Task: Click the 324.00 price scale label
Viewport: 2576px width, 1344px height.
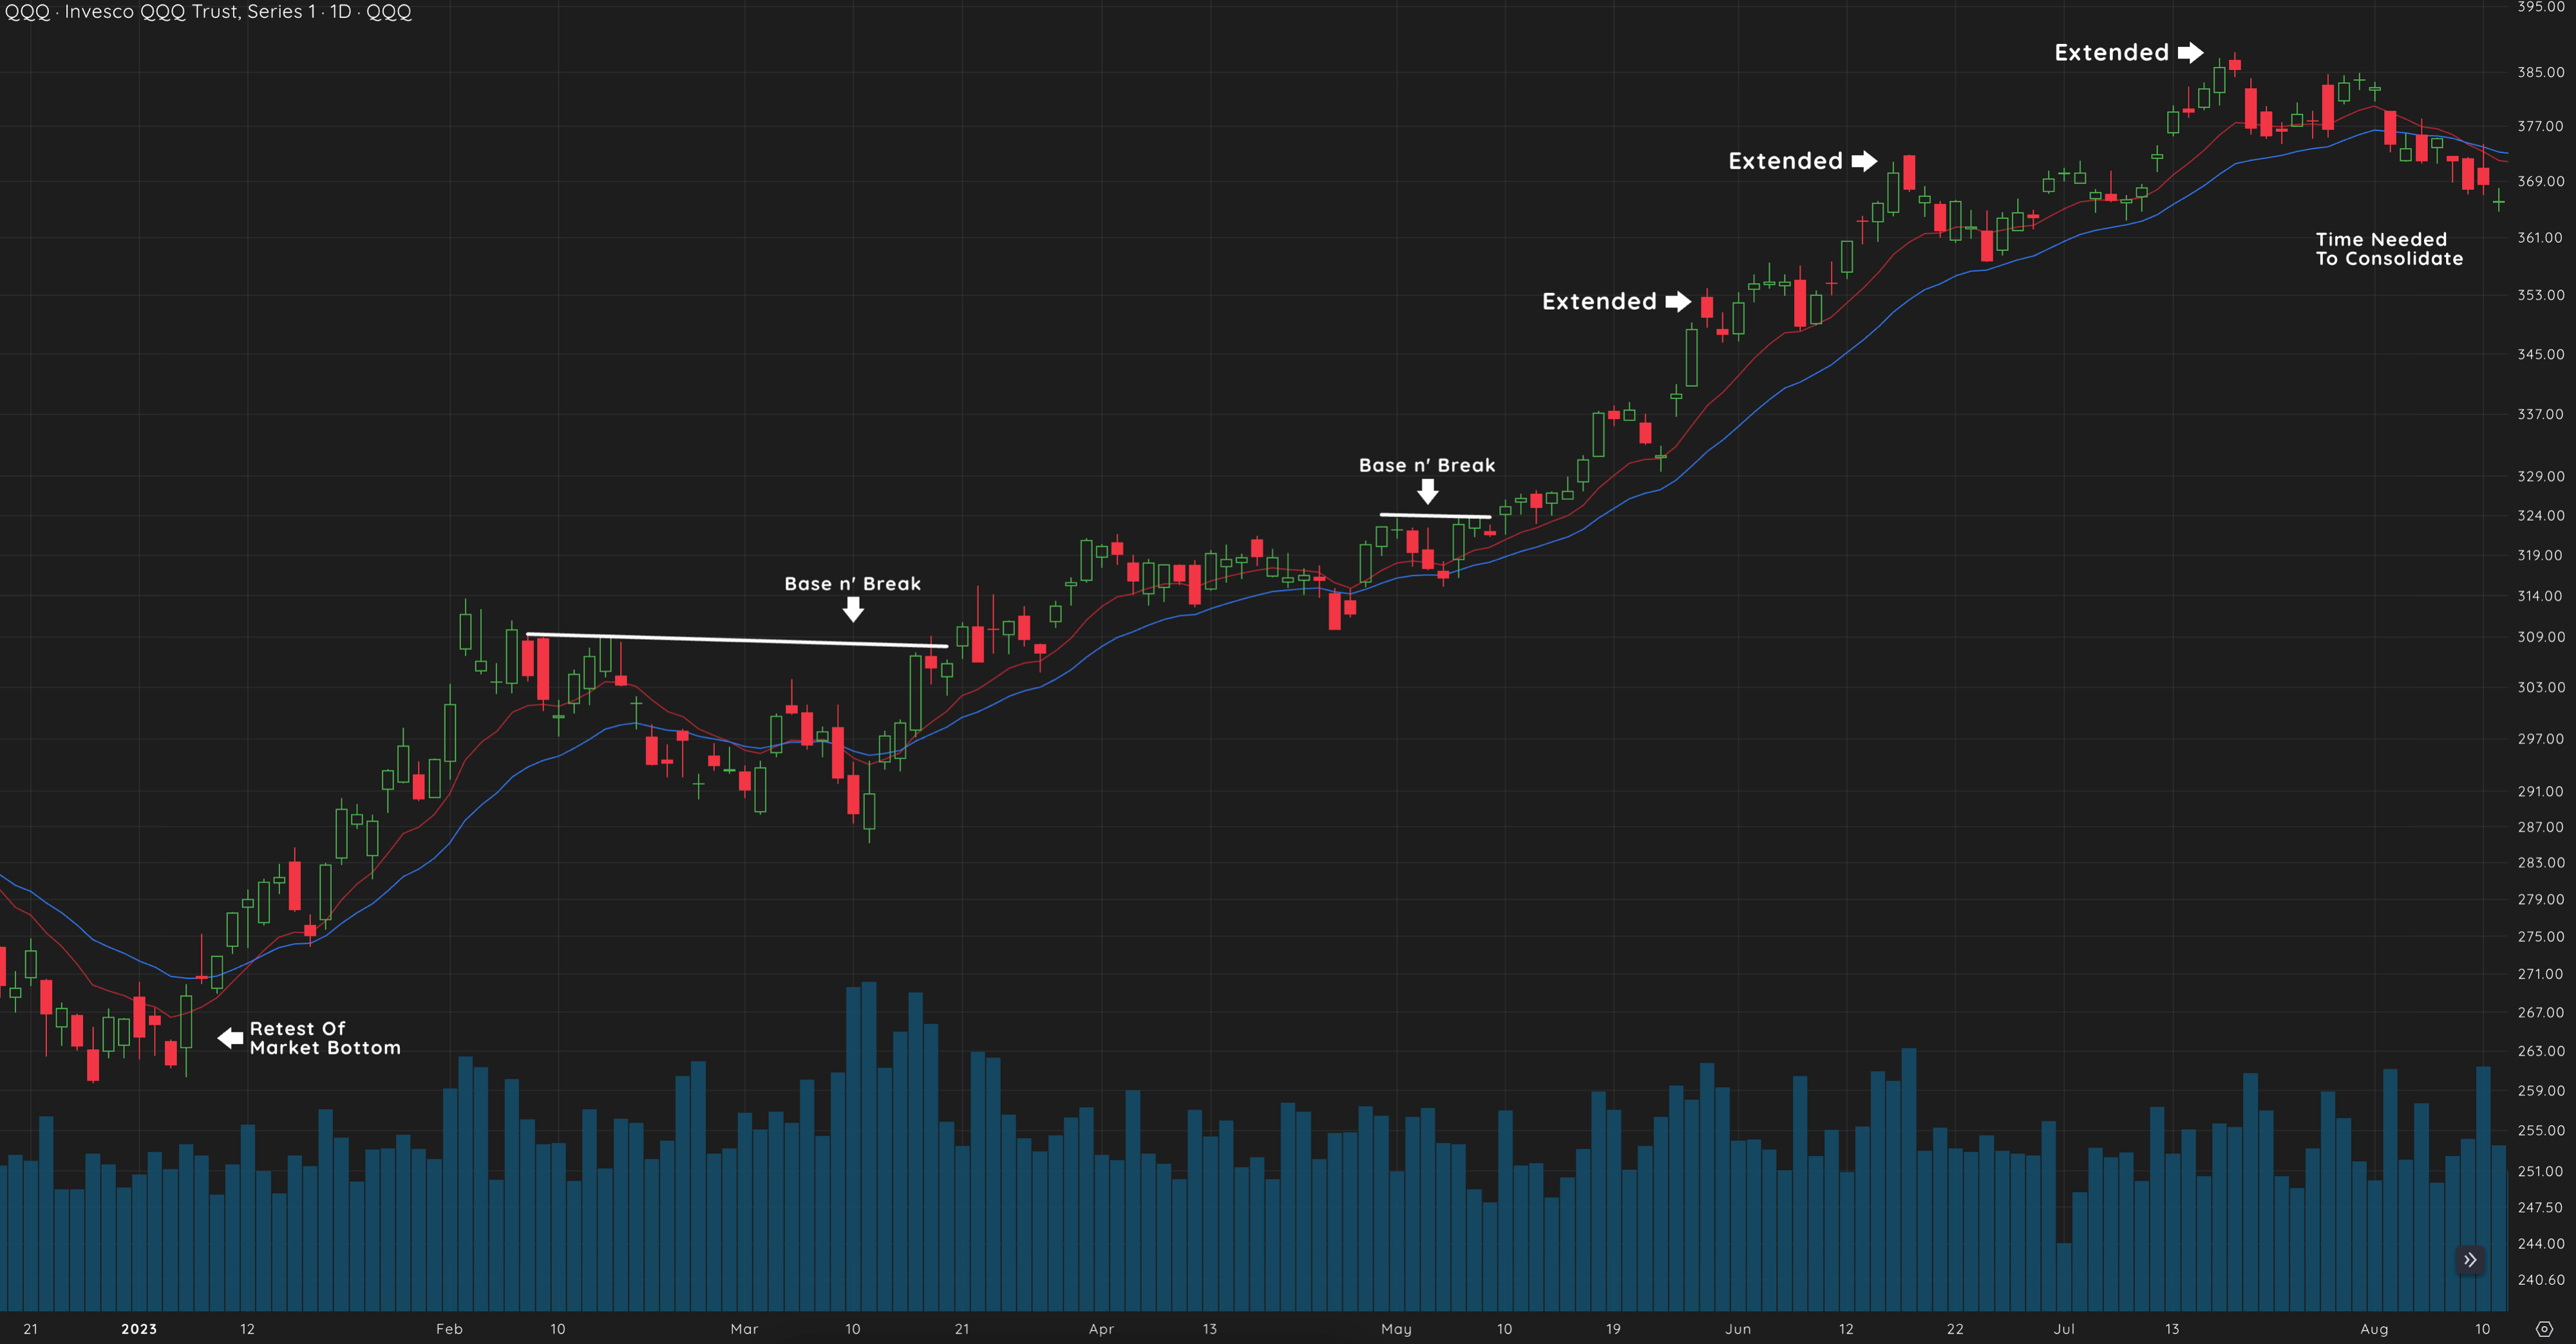Action: [2540, 516]
